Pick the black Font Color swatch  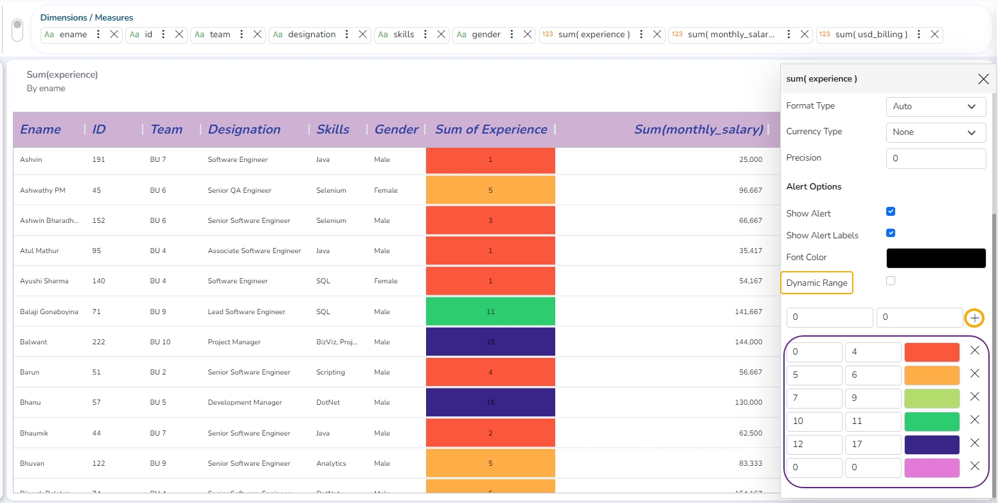[935, 258]
